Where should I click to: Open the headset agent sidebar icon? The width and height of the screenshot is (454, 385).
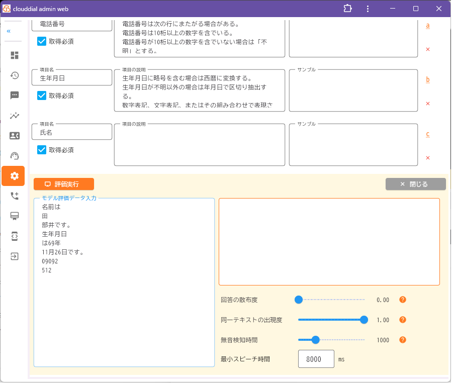15,156
